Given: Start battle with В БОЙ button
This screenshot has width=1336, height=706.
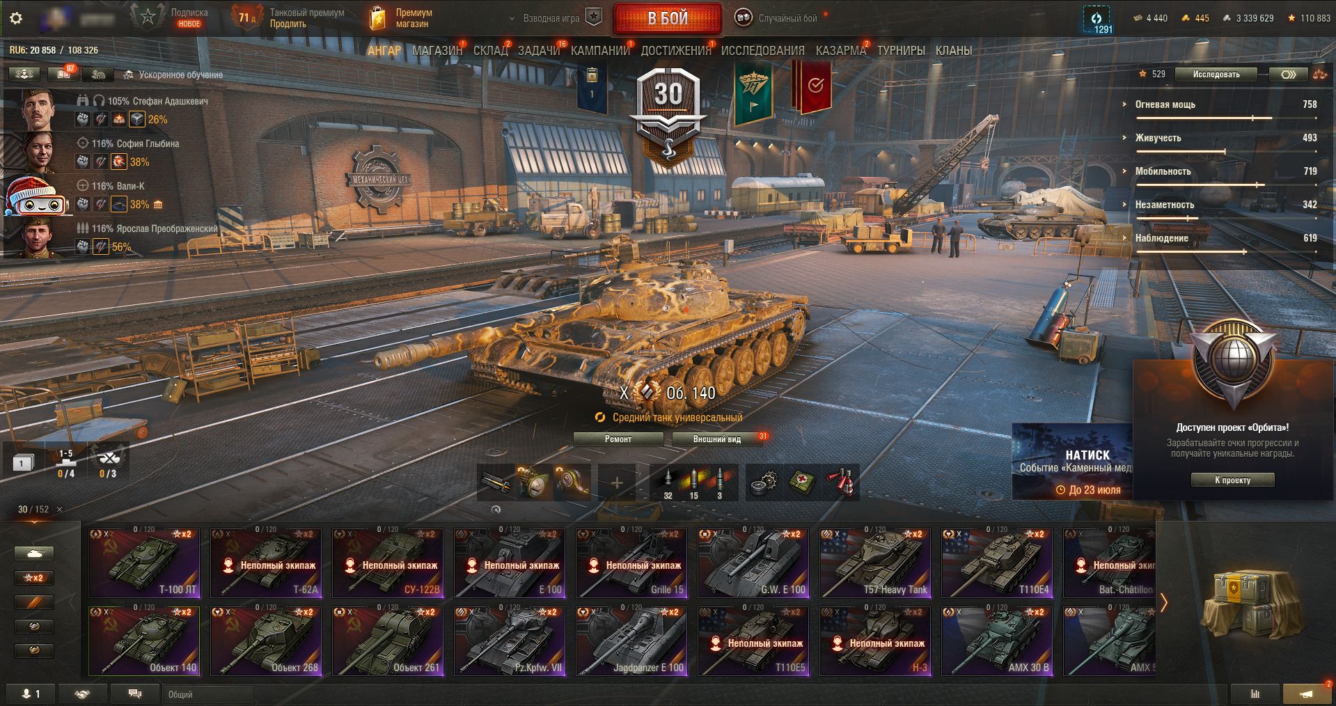Looking at the screenshot, I should [668, 19].
